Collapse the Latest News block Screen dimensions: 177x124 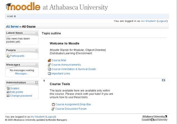(36, 33)
